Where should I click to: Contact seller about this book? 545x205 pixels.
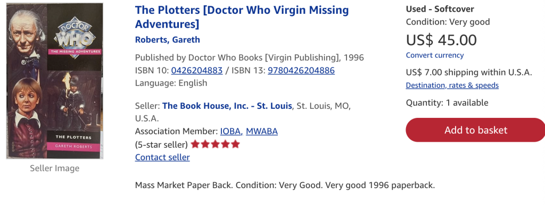[162, 157]
